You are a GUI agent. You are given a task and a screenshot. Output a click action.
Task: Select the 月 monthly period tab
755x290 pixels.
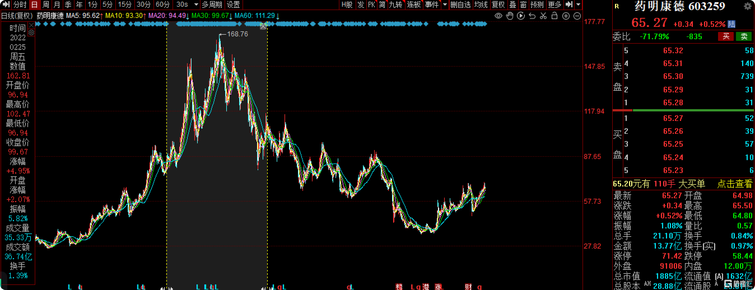[x=57, y=4]
